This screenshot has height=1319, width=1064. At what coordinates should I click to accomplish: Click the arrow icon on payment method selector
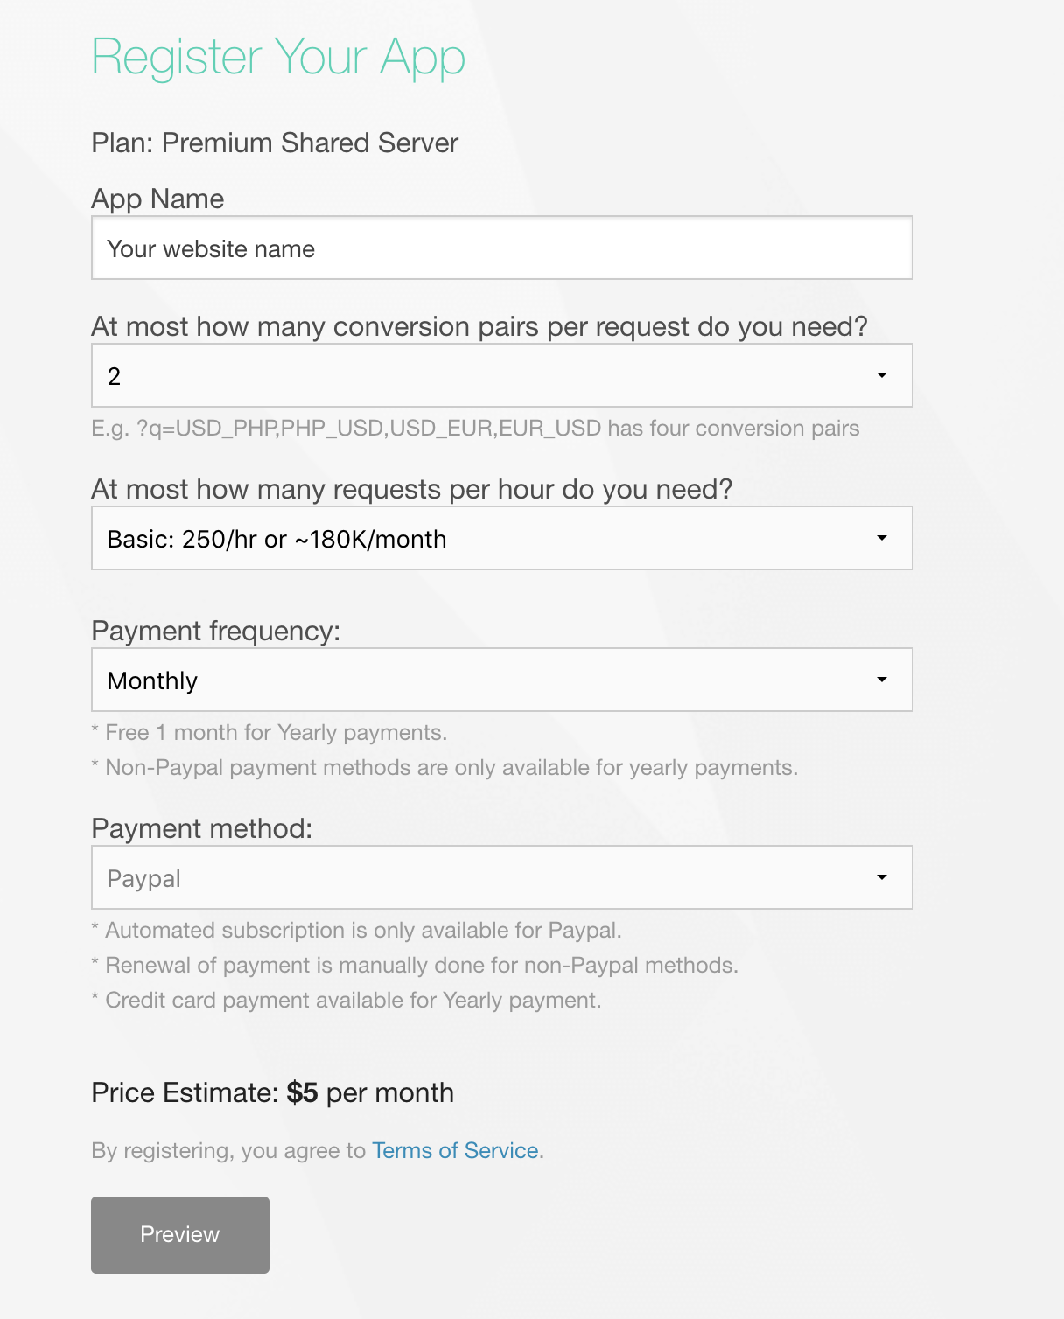pyautogui.click(x=882, y=877)
